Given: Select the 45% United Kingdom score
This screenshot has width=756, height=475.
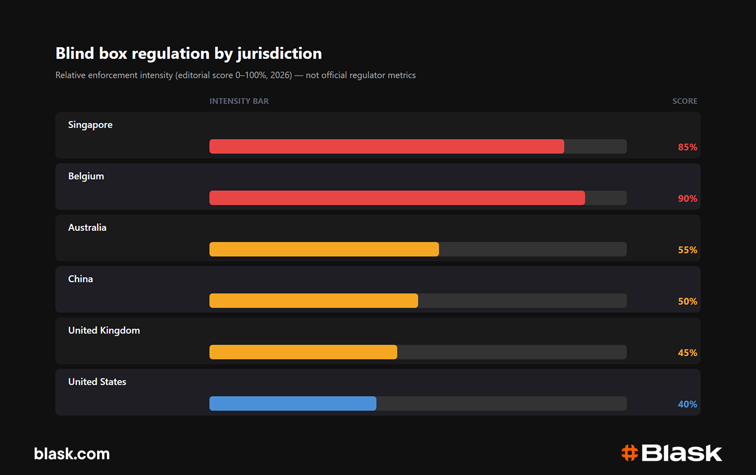Looking at the screenshot, I should [687, 353].
